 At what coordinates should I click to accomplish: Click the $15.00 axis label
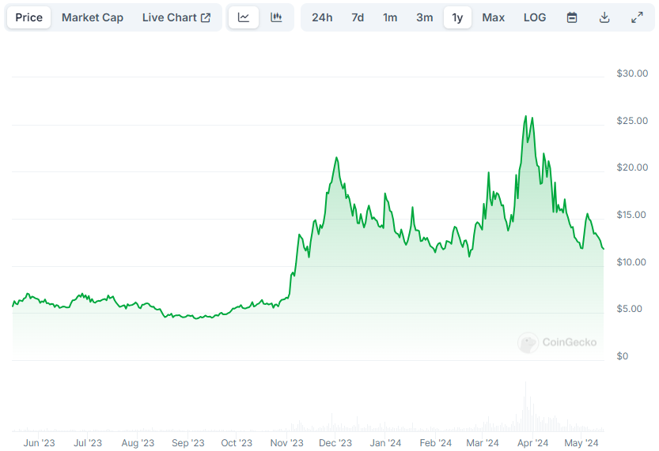631,215
